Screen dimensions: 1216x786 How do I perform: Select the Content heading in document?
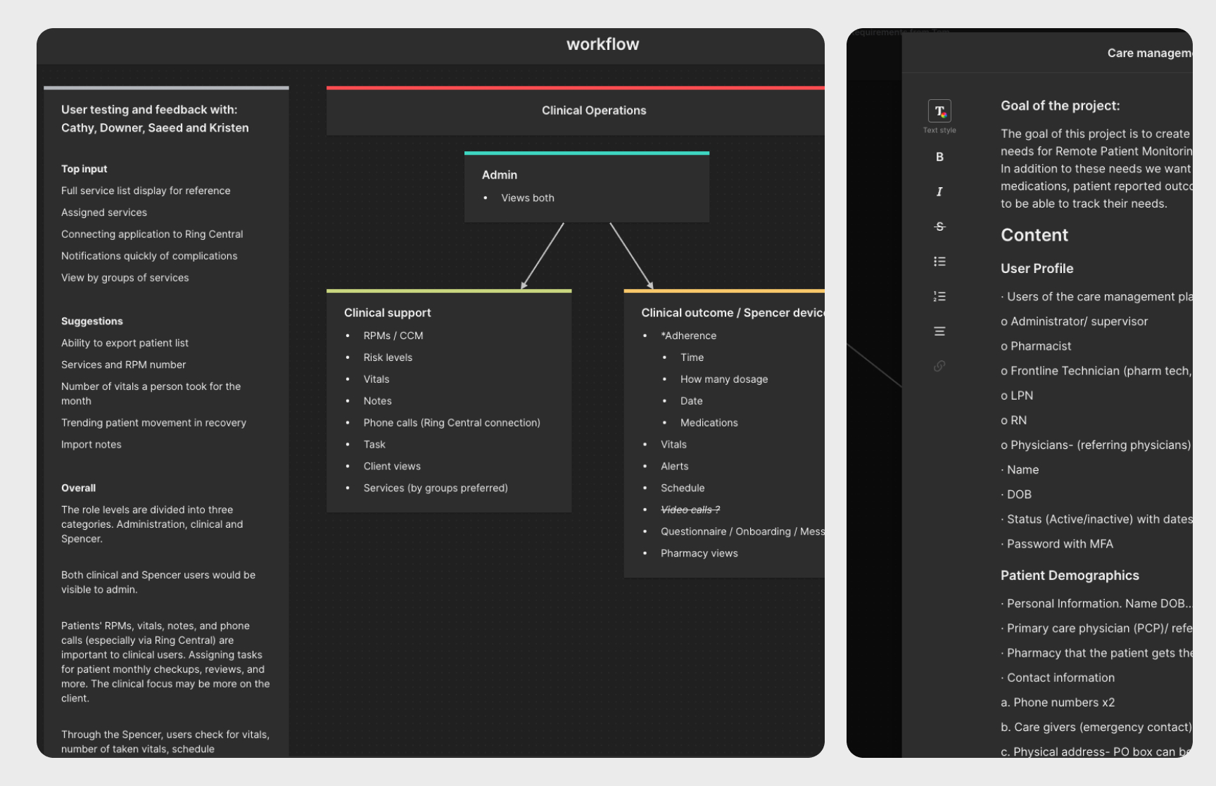click(1034, 235)
